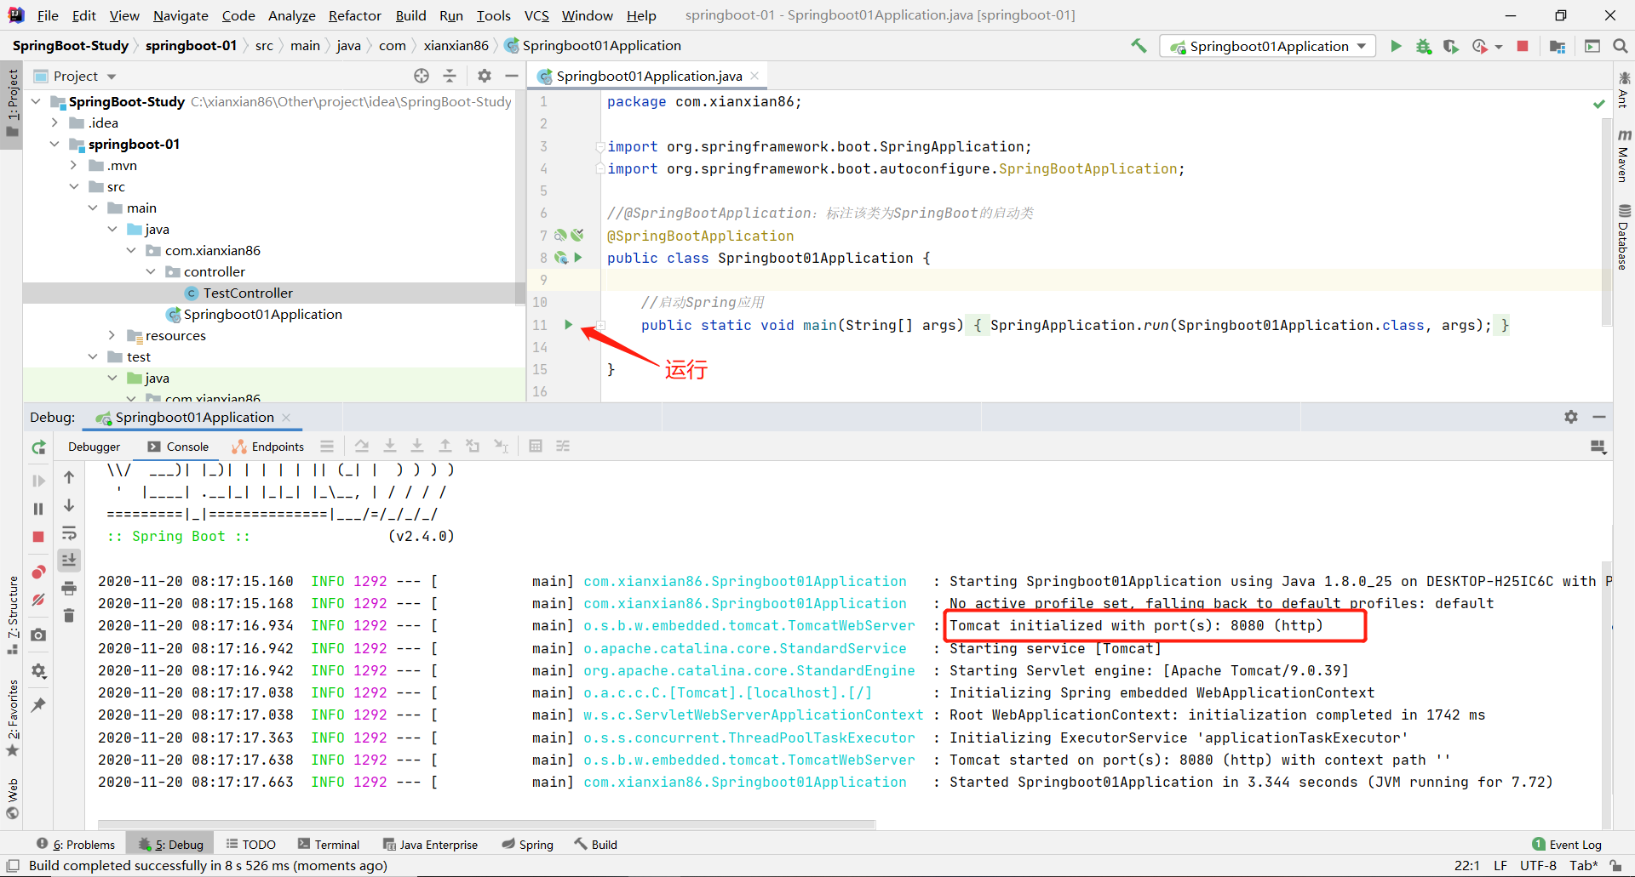Image resolution: width=1635 pixels, height=877 pixels.
Task: Rerun Springboot01Application in Debug panel
Action: 38,447
